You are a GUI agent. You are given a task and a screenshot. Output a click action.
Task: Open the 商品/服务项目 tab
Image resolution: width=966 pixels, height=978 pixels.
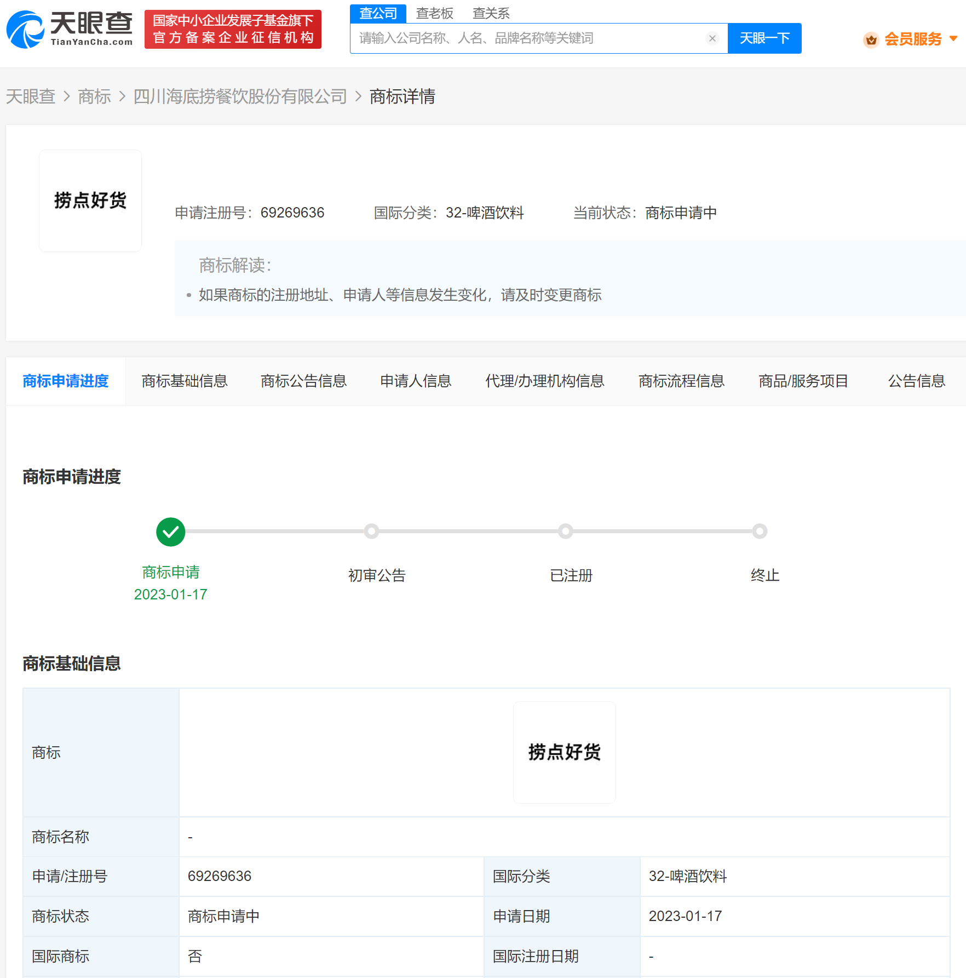pos(802,381)
